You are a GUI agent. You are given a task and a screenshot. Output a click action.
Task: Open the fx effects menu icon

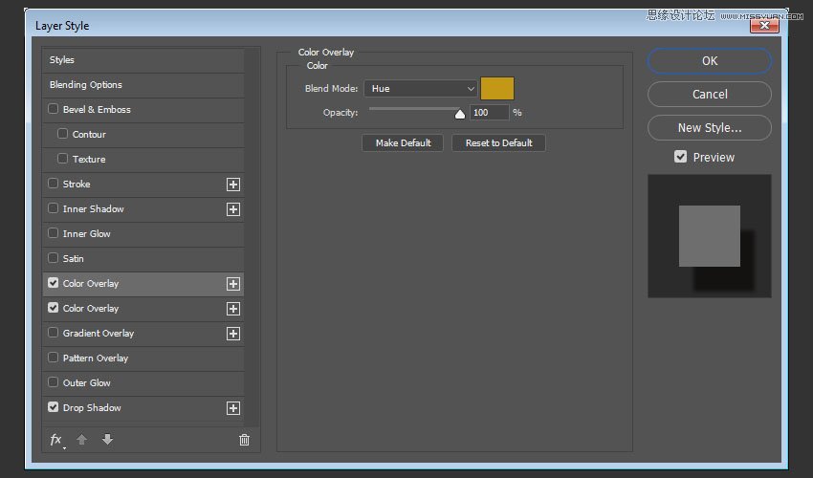(56, 440)
